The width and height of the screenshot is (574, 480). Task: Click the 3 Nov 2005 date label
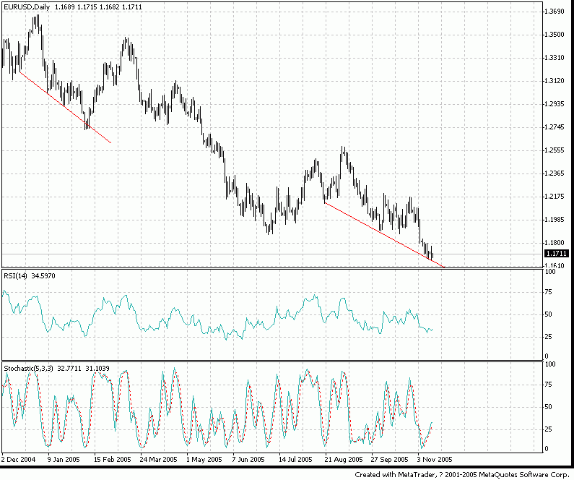(x=435, y=460)
